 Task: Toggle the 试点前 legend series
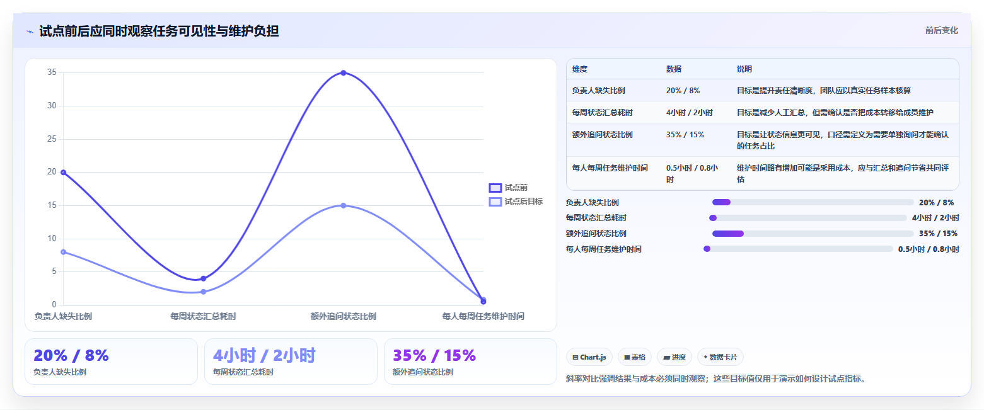508,188
